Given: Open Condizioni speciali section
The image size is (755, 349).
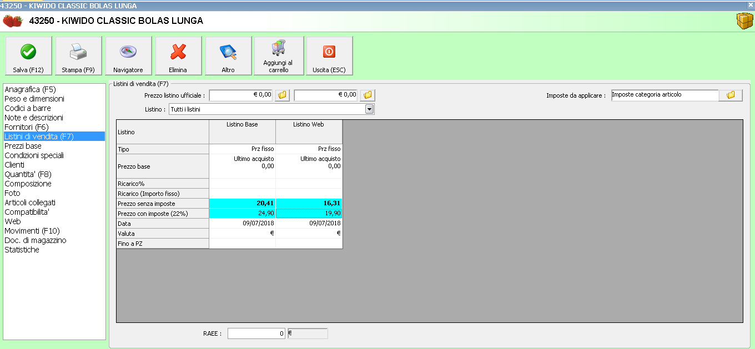Looking at the screenshot, I should tap(54, 155).
